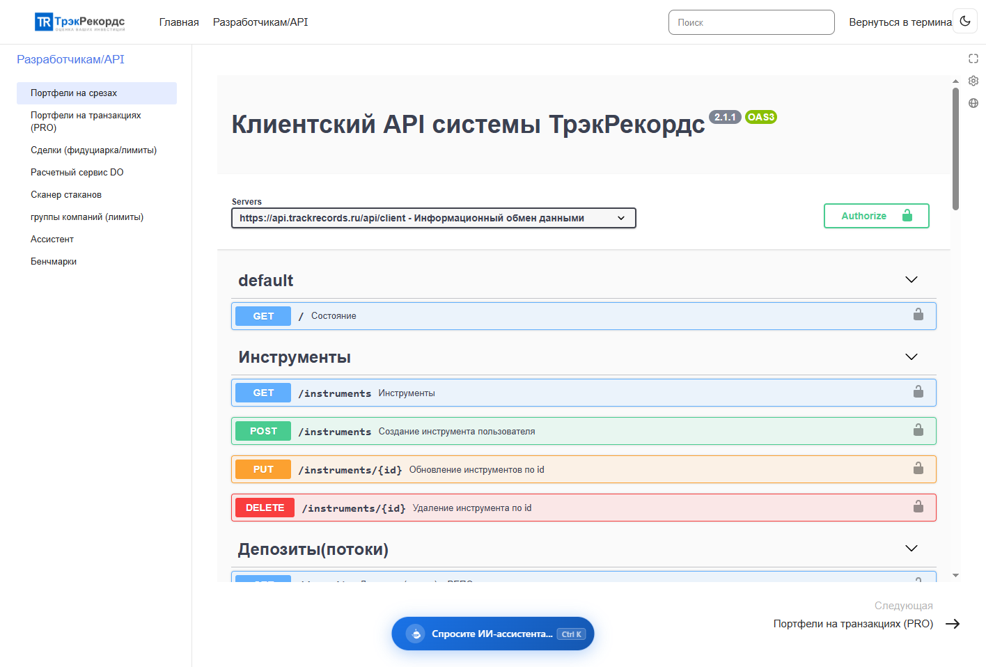Click the default section heading
986x667 pixels.
266,281
